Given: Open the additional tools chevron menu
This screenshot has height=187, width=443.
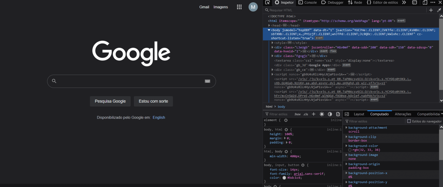Looking at the screenshot, I should [404, 2].
